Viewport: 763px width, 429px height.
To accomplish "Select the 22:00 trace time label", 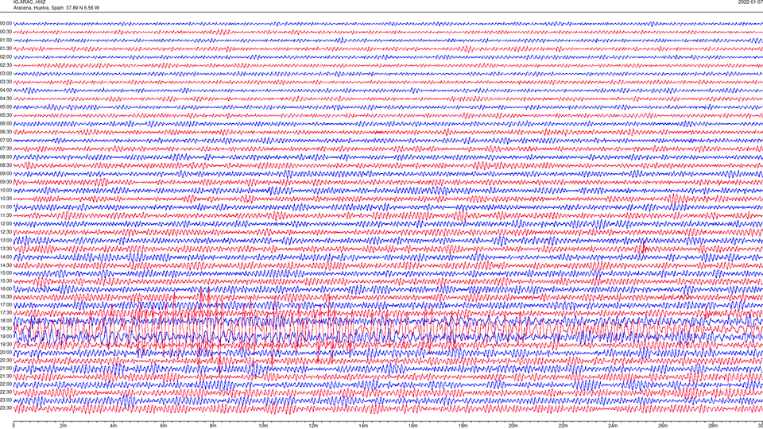I will coord(6,385).
